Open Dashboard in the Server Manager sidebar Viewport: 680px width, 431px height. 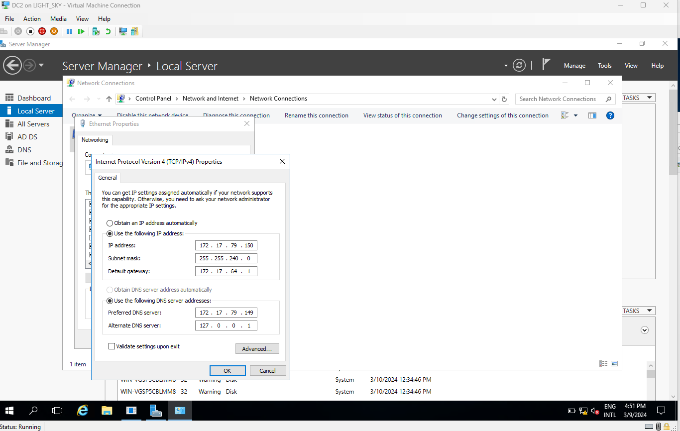(31, 98)
